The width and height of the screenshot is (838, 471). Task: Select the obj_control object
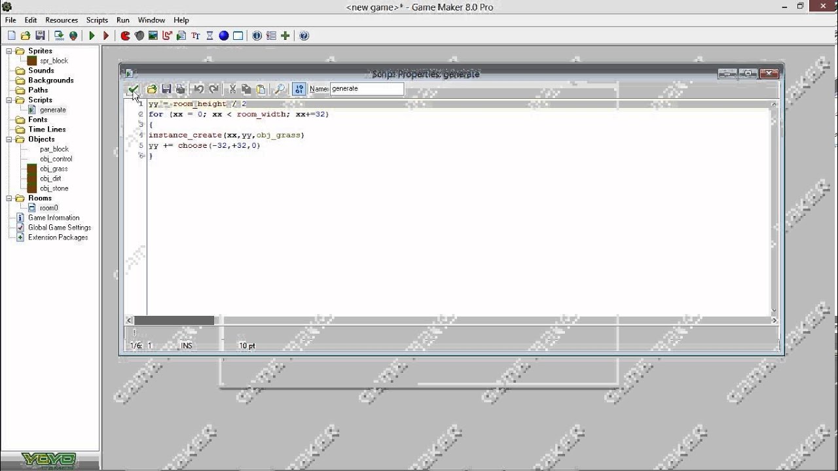click(x=56, y=159)
